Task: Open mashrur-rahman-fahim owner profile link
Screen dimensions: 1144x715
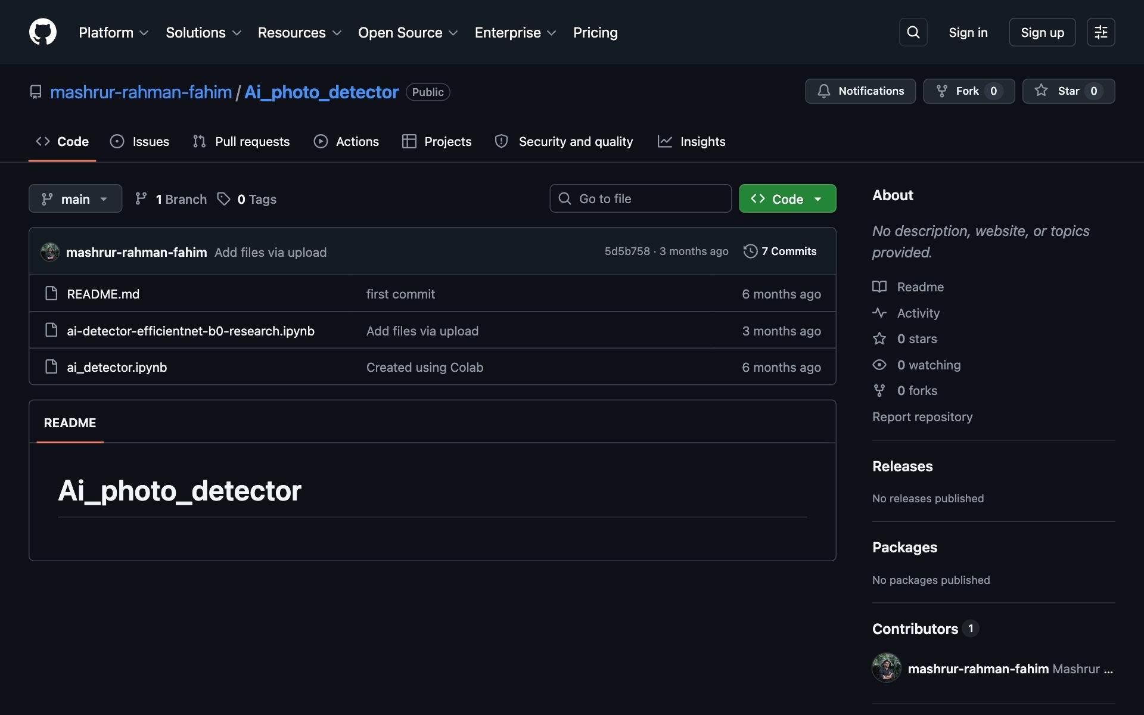Action: tap(141, 92)
